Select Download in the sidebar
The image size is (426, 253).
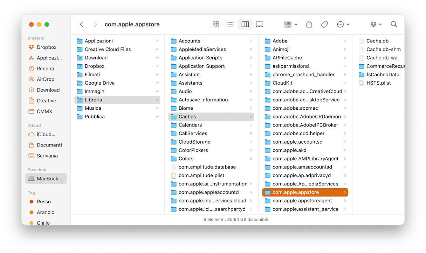pos(46,90)
